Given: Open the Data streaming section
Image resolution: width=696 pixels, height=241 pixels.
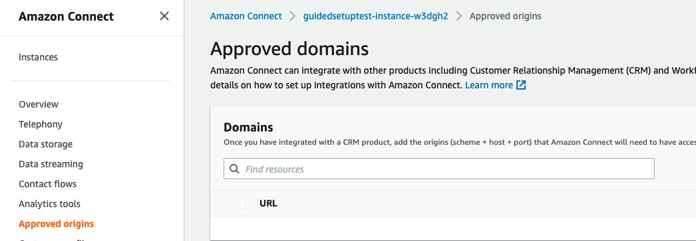Looking at the screenshot, I should pos(51,164).
